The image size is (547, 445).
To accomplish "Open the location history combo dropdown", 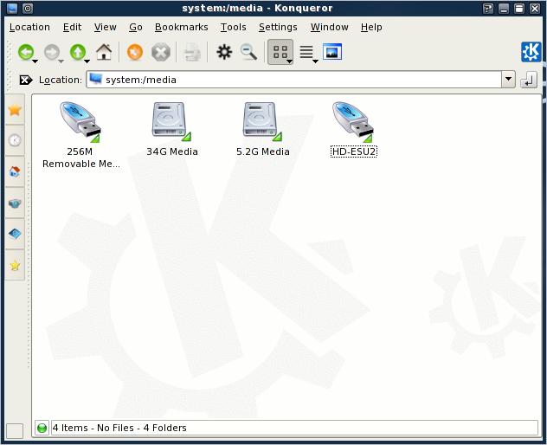I will pyautogui.click(x=508, y=80).
